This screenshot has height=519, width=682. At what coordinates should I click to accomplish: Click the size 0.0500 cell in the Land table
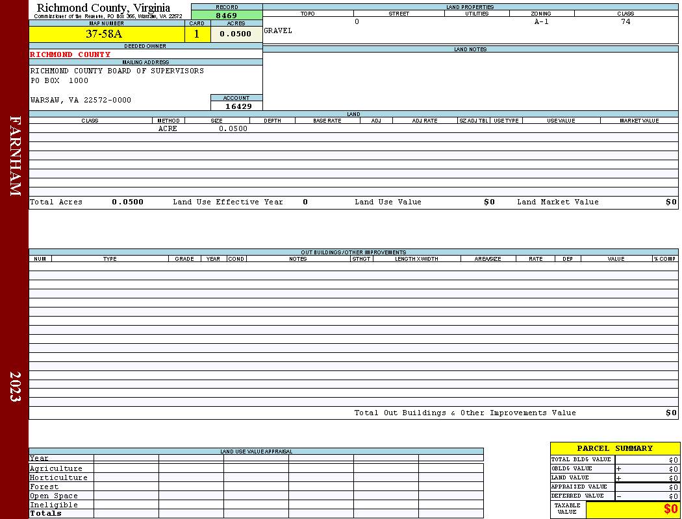point(233,128)
